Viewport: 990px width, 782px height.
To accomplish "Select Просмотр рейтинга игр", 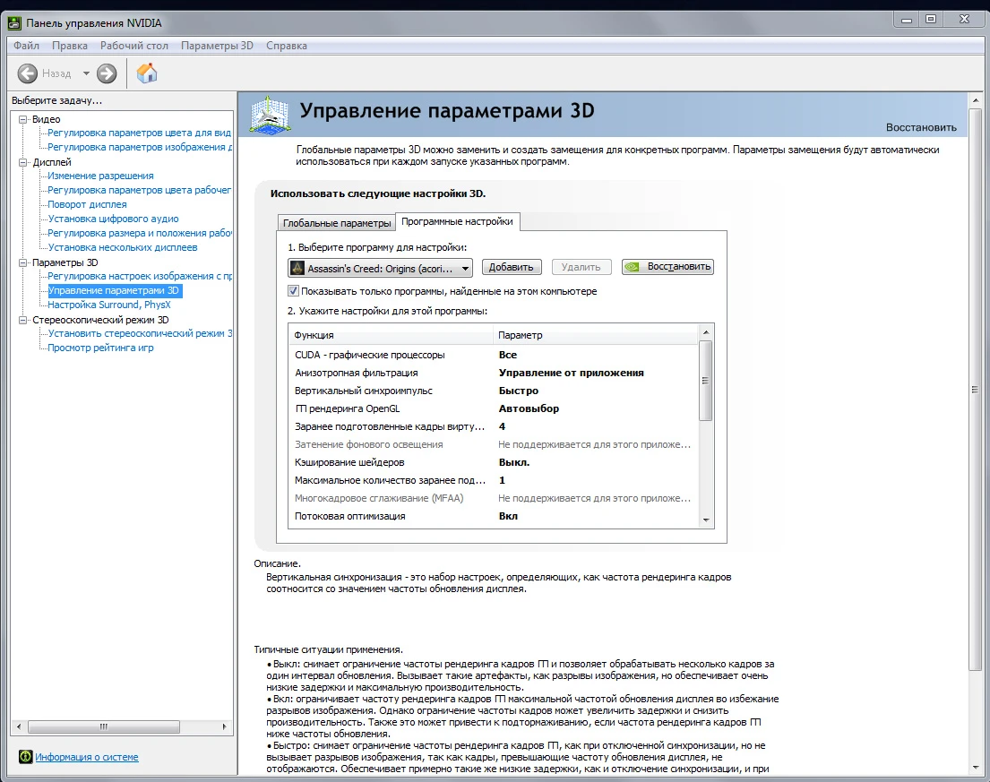I will tap(100, 348).
